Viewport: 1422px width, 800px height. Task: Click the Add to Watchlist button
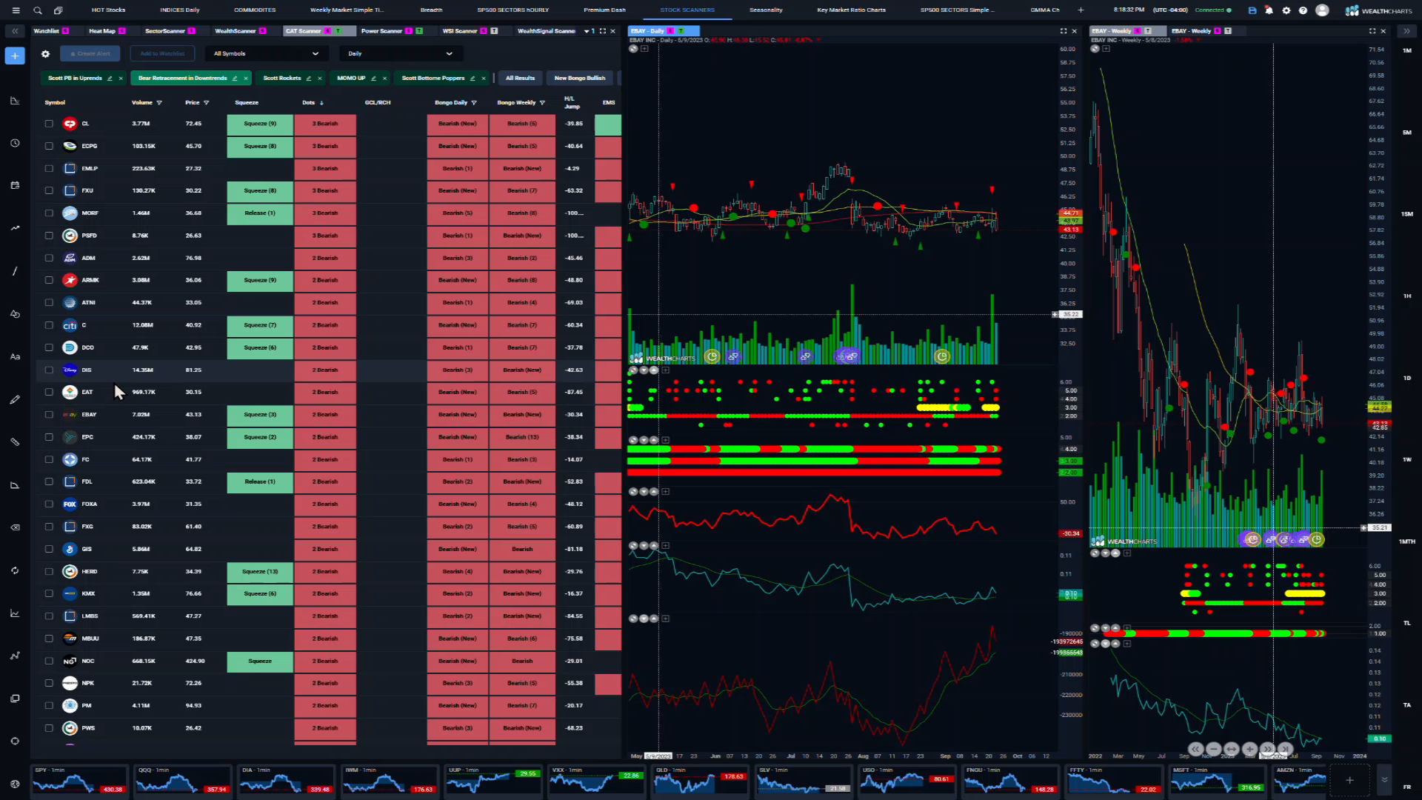click(x=162, y=53)
